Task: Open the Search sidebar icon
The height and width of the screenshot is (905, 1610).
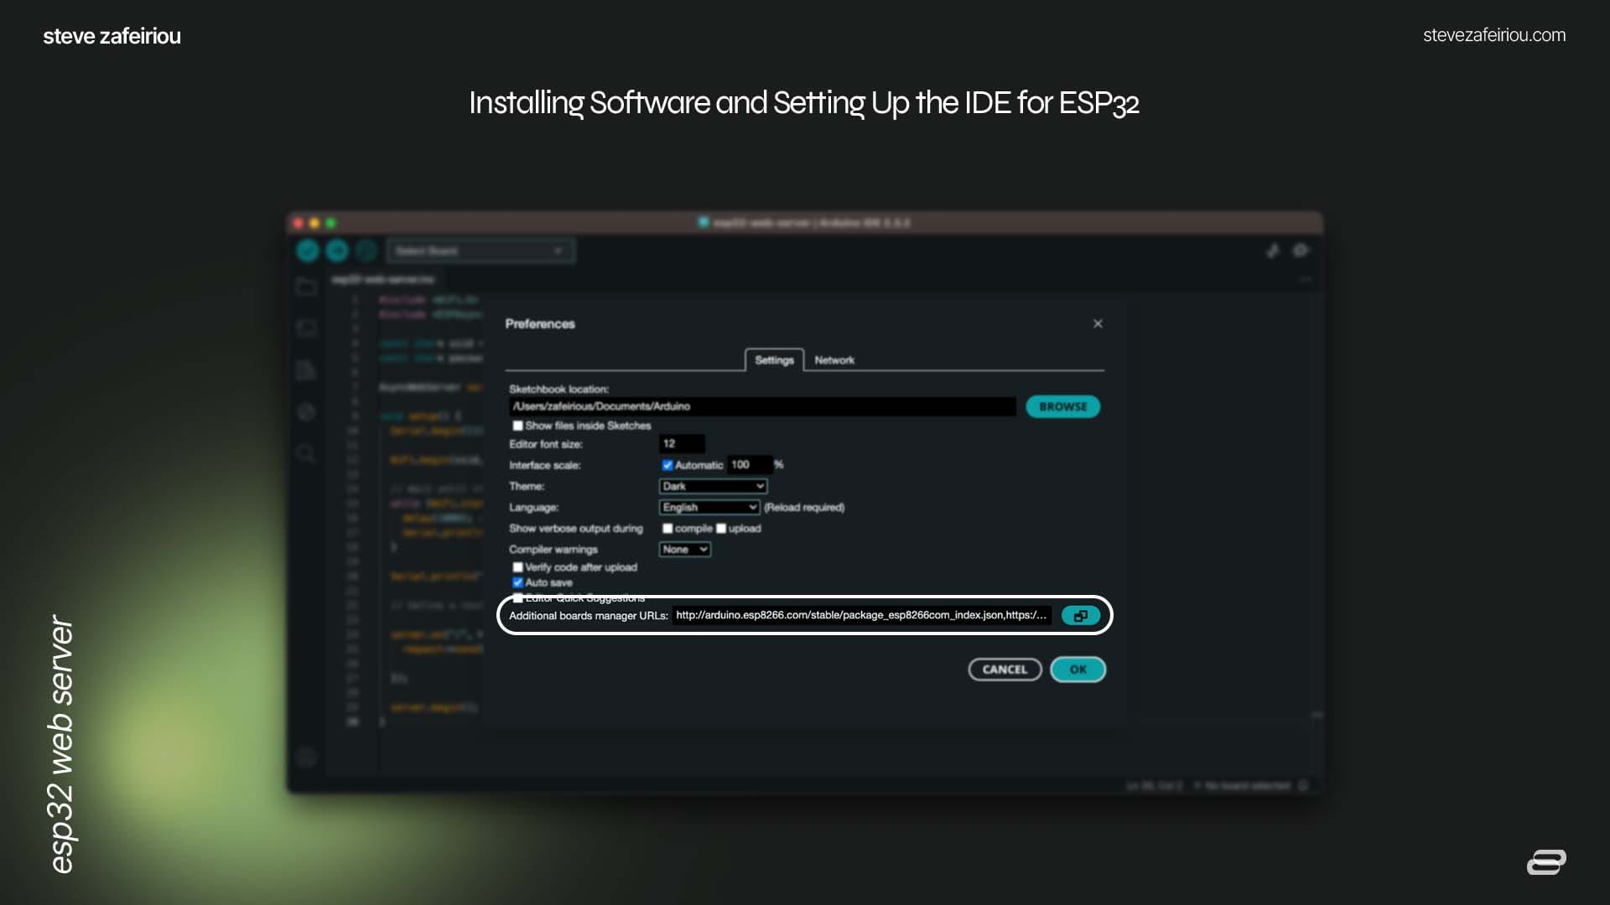Action: 306,453
